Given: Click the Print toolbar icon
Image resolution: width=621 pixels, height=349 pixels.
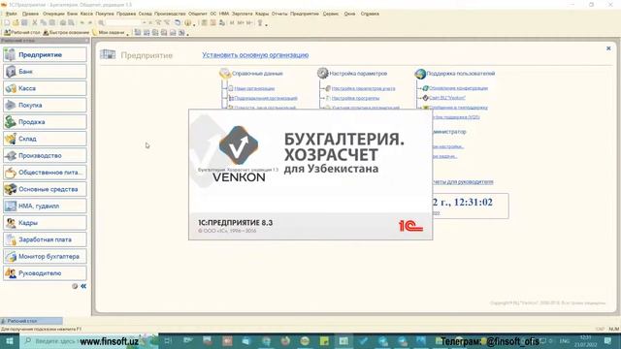Looking at the screenshot, I should 62,23.
